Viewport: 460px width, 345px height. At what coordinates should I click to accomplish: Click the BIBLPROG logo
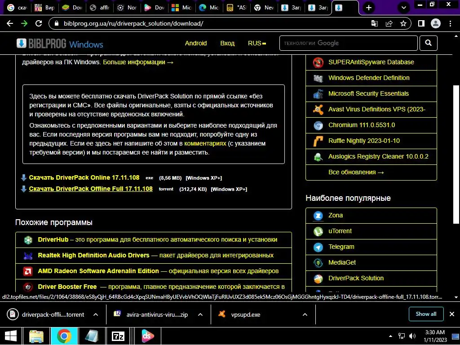[x=60, y=44]
